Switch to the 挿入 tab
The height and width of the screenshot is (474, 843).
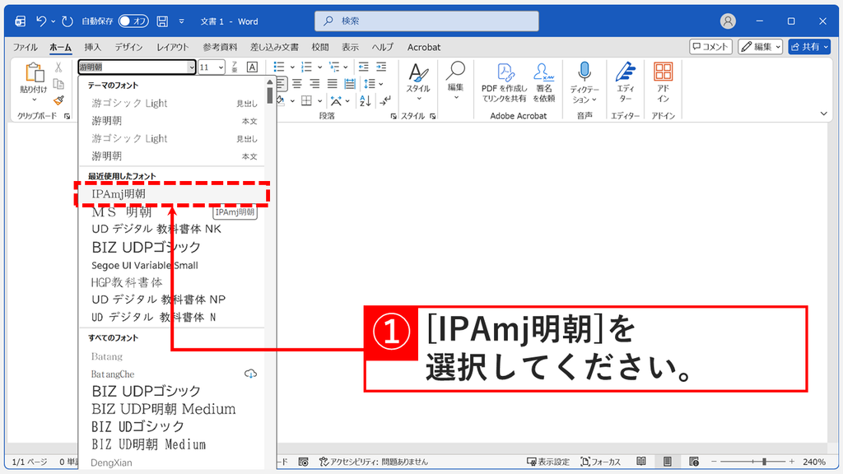coord(92,47)
